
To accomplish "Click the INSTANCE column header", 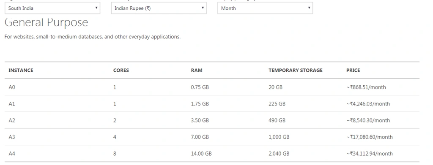I will pos(21,70).
